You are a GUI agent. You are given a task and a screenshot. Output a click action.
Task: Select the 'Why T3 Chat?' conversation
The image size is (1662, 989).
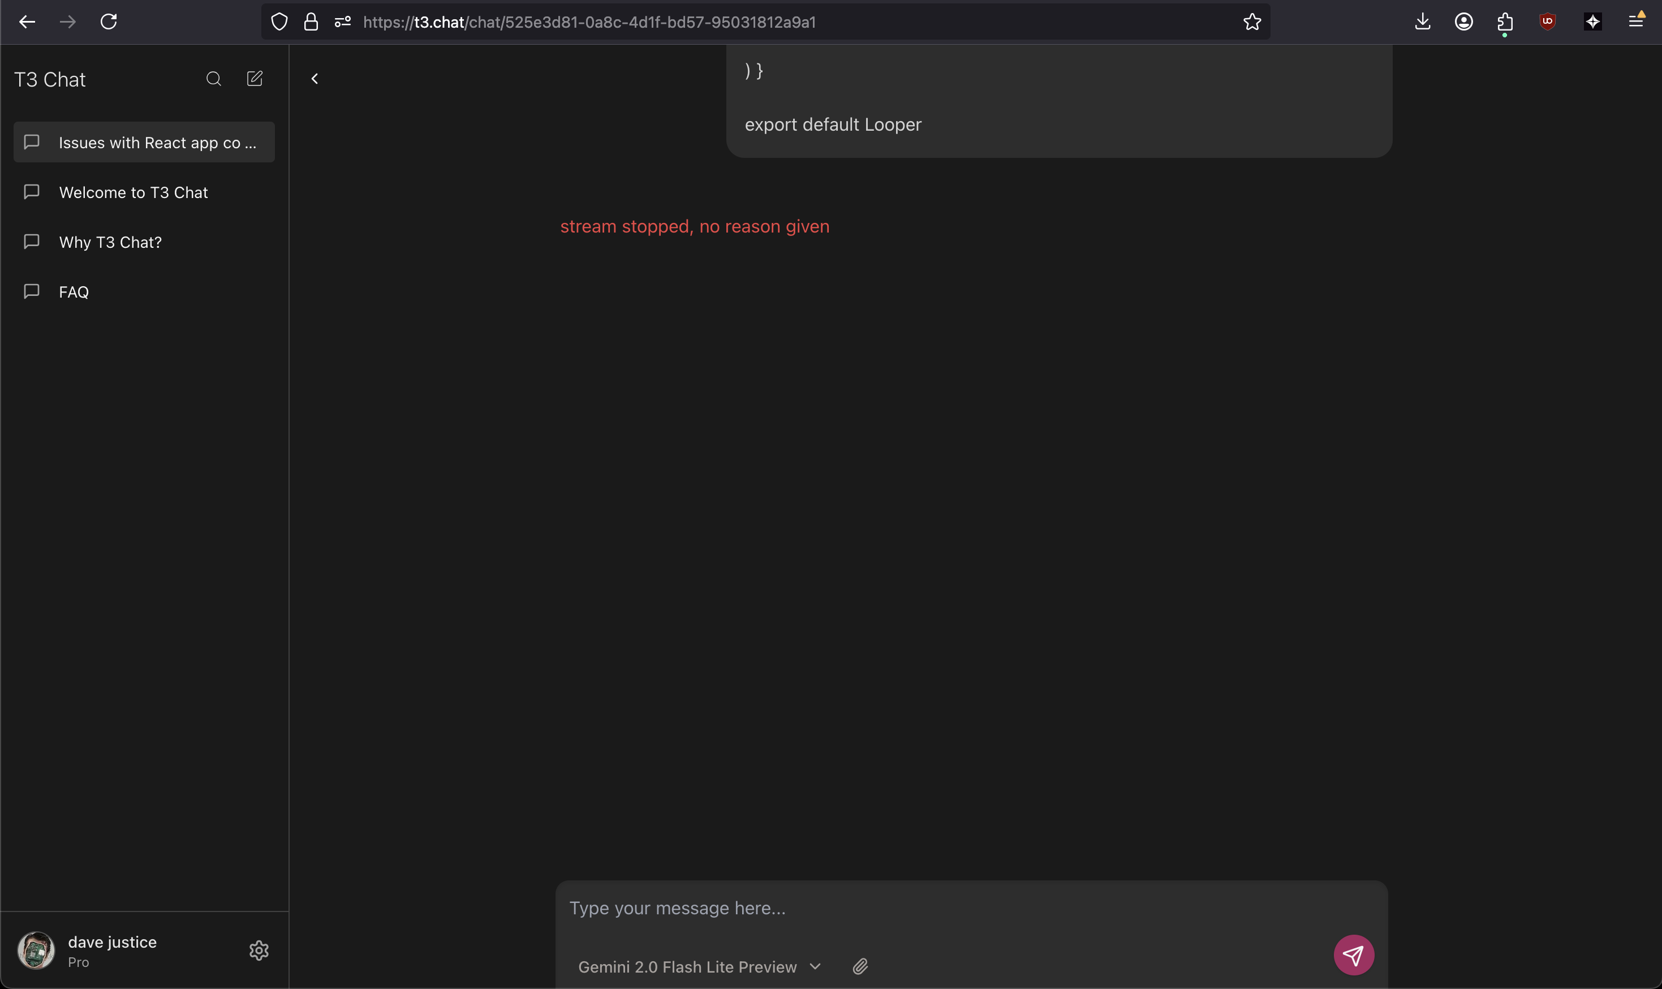click(x=110, y=242)
